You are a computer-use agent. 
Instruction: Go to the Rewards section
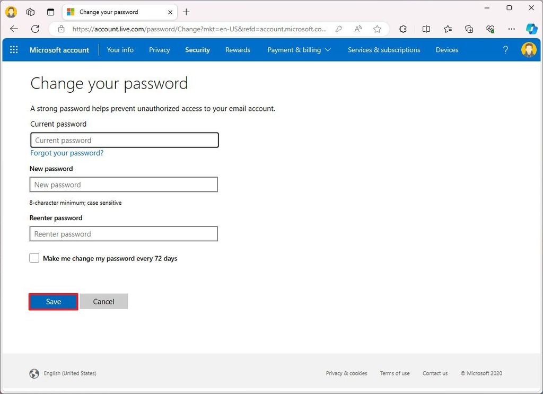(x=237, y=49)
